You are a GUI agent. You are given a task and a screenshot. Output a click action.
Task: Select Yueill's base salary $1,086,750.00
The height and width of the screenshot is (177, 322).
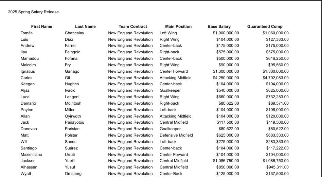(x=226, y=161)
